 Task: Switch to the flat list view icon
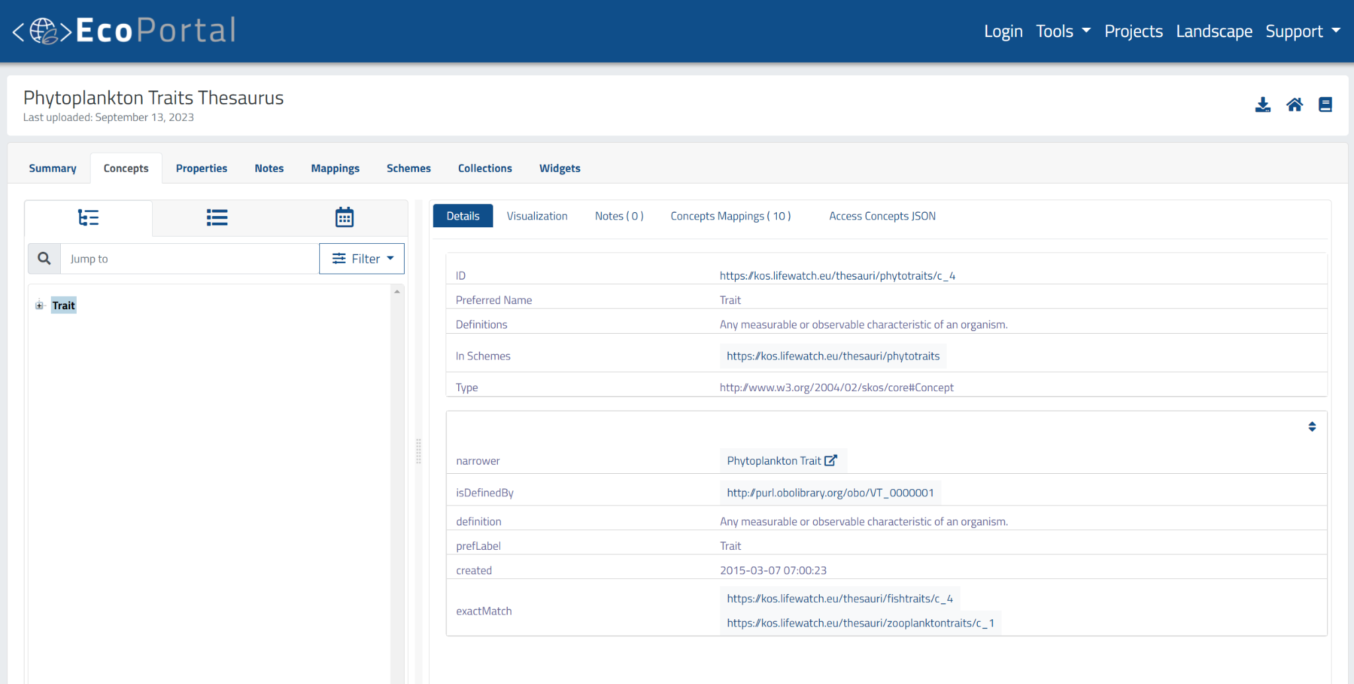(216, 217)
